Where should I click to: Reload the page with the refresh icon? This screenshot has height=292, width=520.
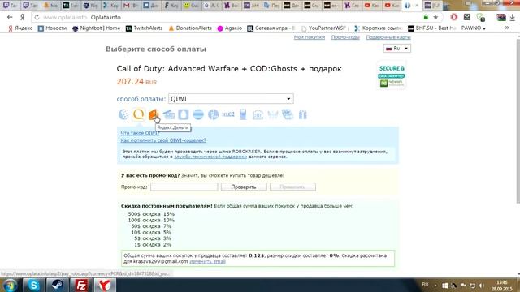[37, 17]
